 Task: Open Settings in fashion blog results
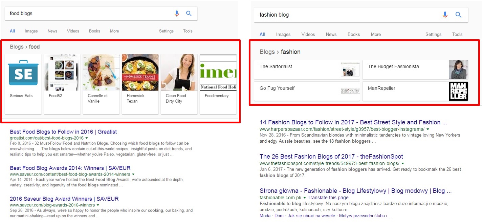[434, 34]
